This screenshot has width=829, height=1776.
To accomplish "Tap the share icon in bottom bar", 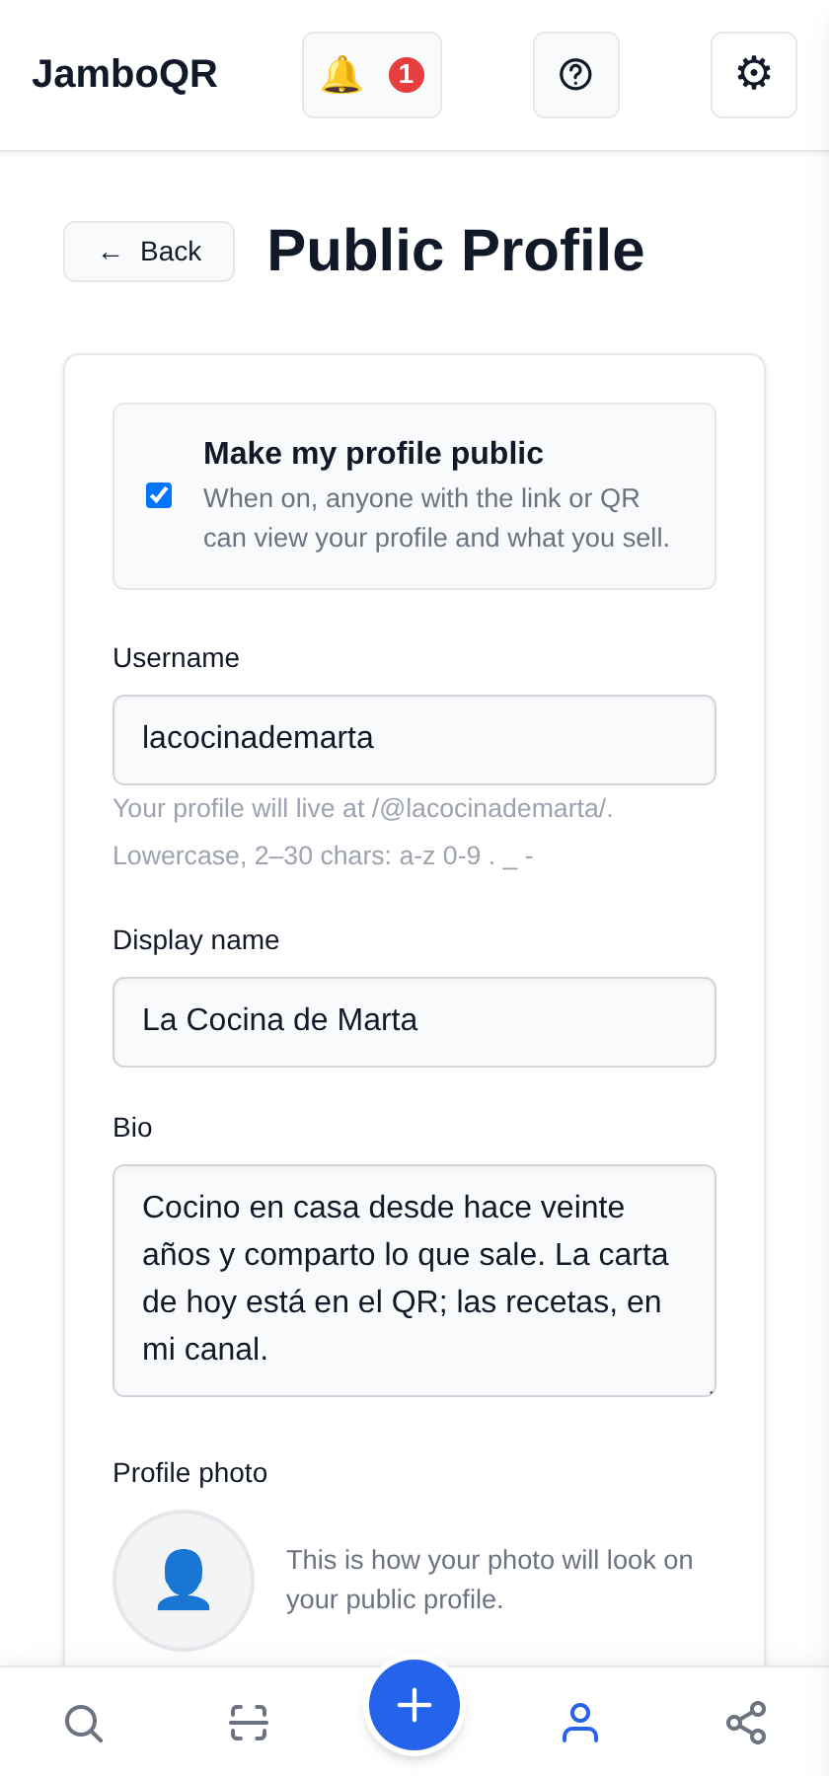I will [x=746, y=1723].
